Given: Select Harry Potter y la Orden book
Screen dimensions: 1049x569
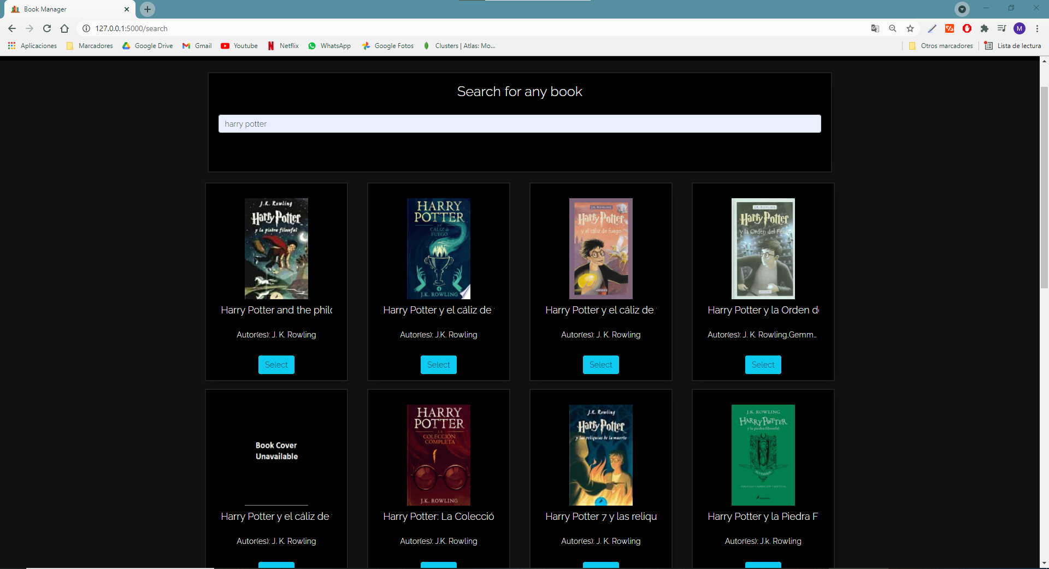Looking at the screenshot, I should pyautogui.click(x=763, y=365).
